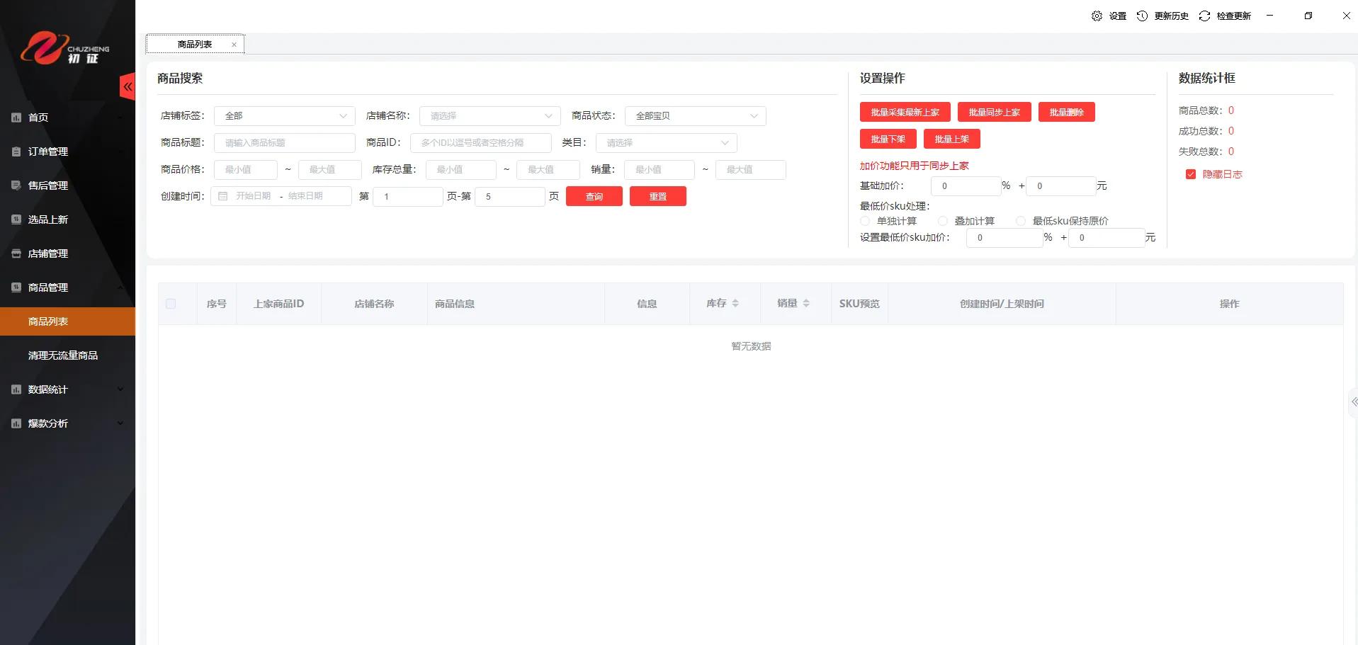Sort table by 销量 column arrows
Viewport: 1358px width, 645px height.
[x=806, y=303]
